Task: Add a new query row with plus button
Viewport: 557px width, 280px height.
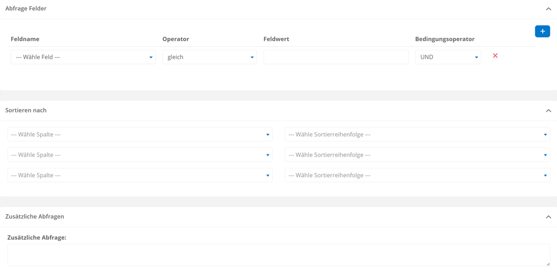Action: 542,31
